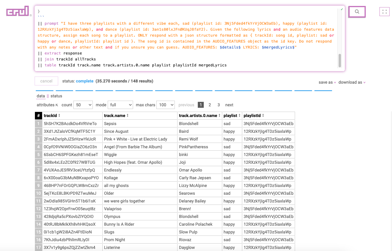Click the previous page link
392x251 pixels.
[x=186, y=105]
